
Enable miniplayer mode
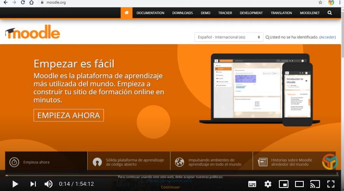point(284,184)
